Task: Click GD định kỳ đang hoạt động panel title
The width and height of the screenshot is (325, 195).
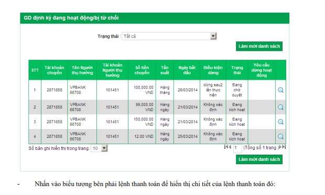Action: (x=71, y=18)
